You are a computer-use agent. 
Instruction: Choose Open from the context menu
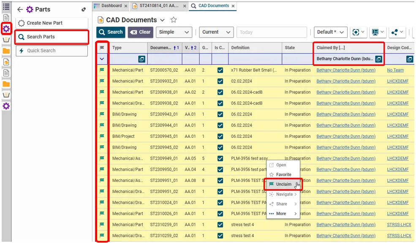[283, 165]
